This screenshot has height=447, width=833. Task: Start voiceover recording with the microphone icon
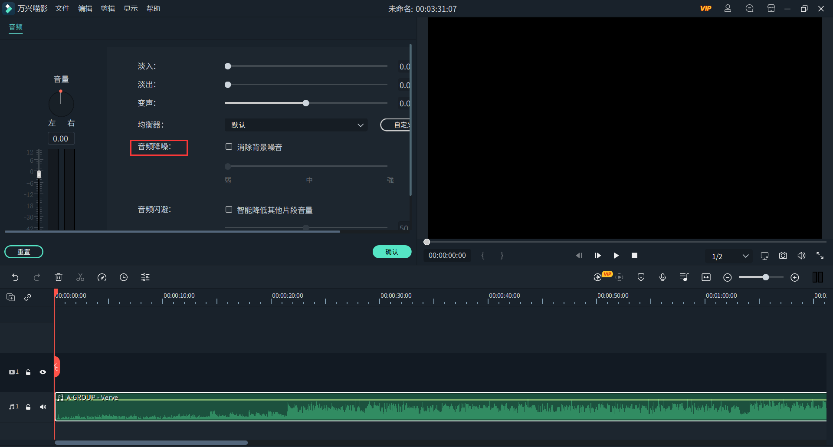662,277
